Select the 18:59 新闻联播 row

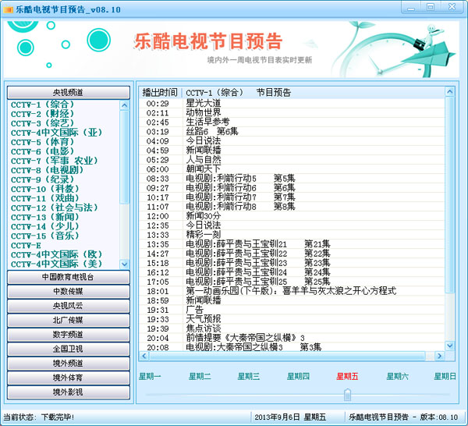pos(292,300)
